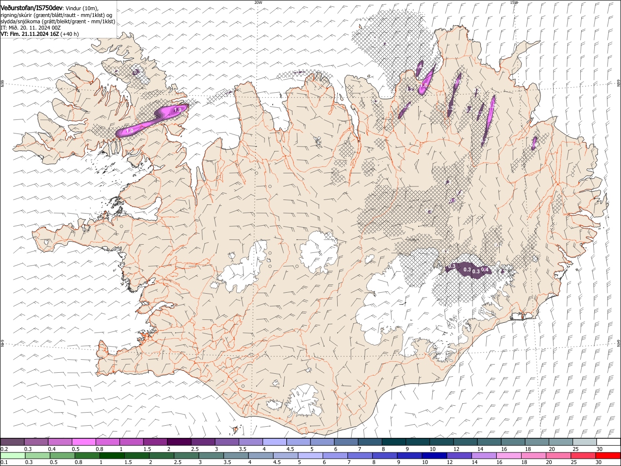The image size is (621, 466).
Task: Click the 'slydda/snjókoma' legend description line
Action: (58, 21)
